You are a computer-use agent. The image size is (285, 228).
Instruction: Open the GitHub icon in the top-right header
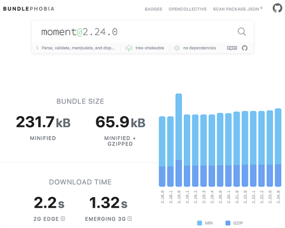point(277,8)
